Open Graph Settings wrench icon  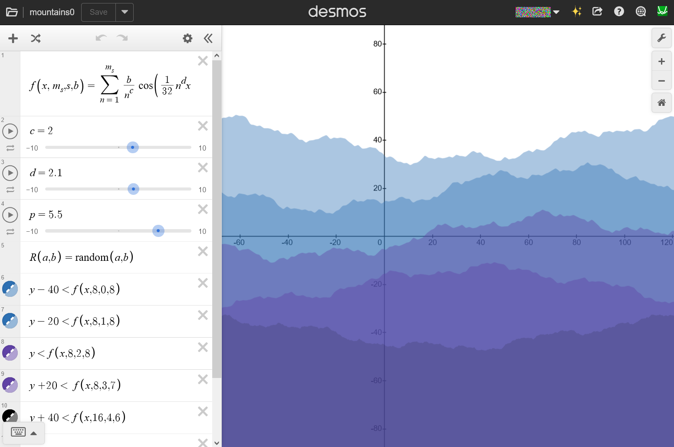(x=661, y=38)
